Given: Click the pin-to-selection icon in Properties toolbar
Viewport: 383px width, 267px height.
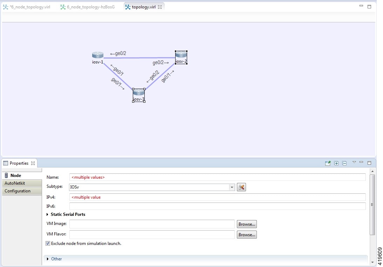Looking at the screenshot, I should click(x=328, y=163).
